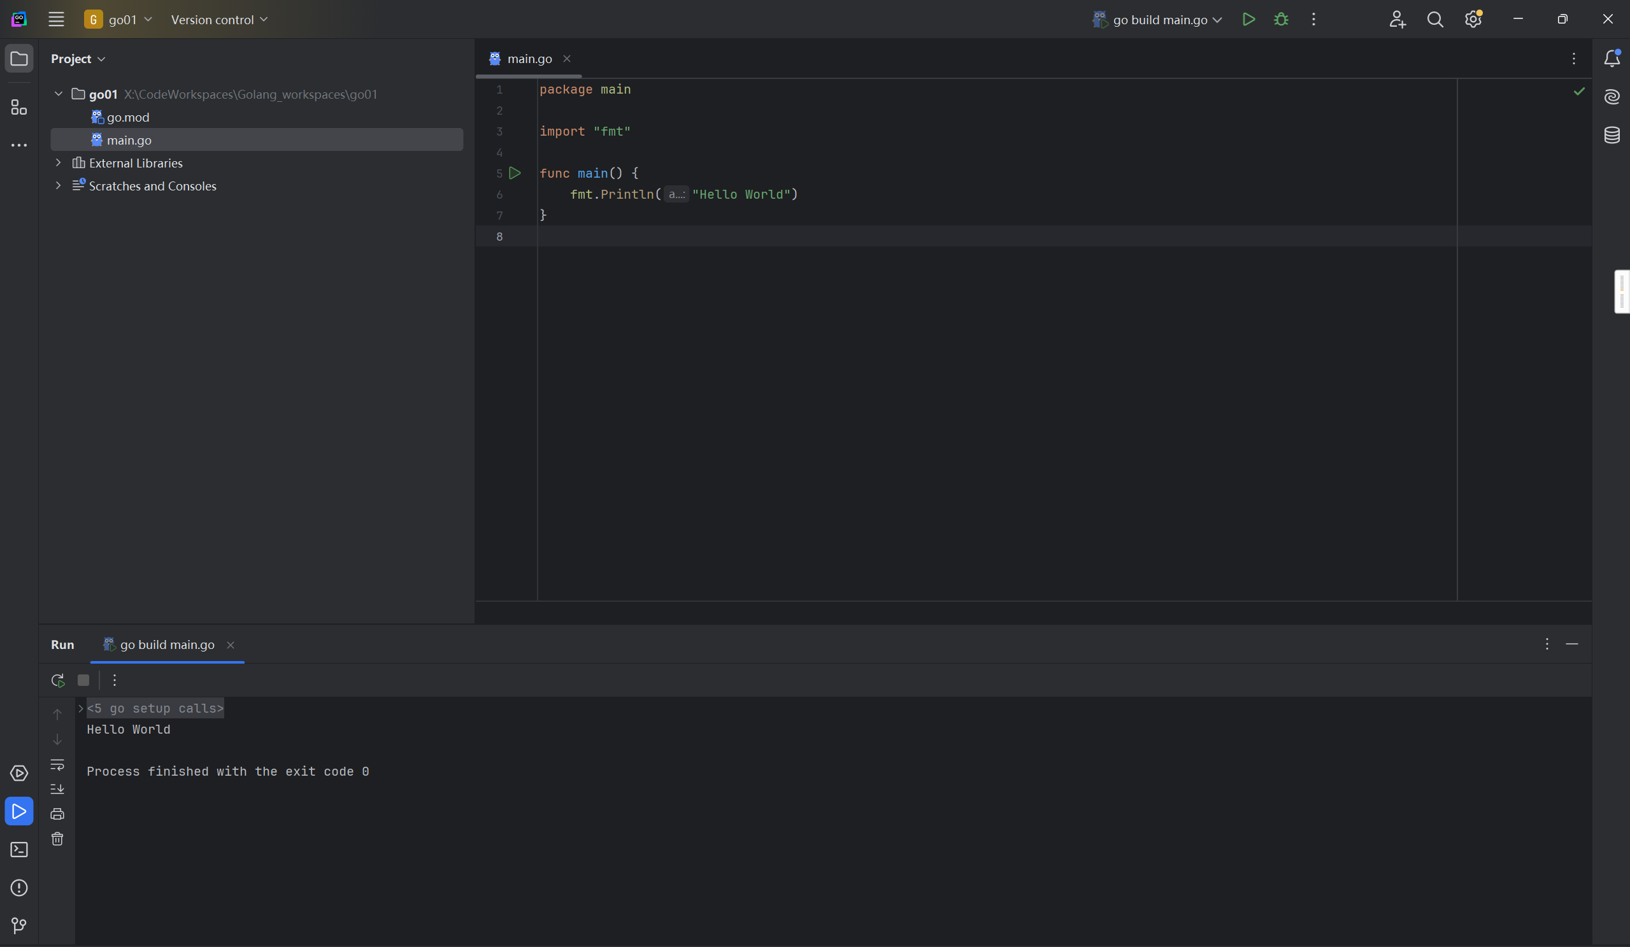Click GoLand logo in title bar

[18, 19]
